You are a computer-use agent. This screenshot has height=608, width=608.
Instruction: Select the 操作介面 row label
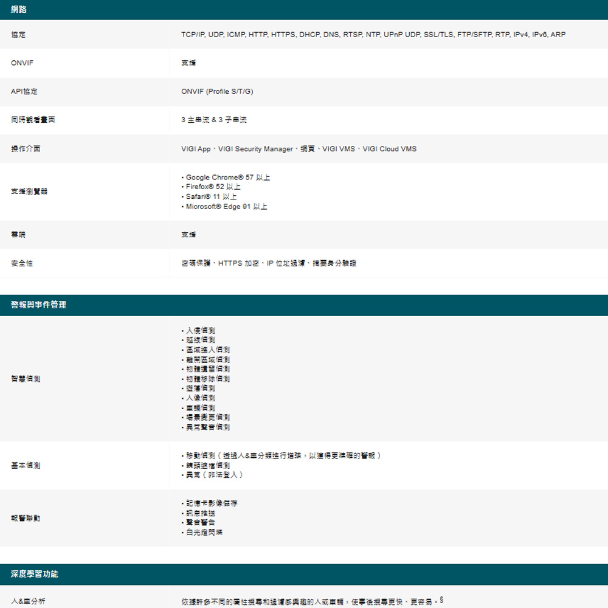coord(26,149)
